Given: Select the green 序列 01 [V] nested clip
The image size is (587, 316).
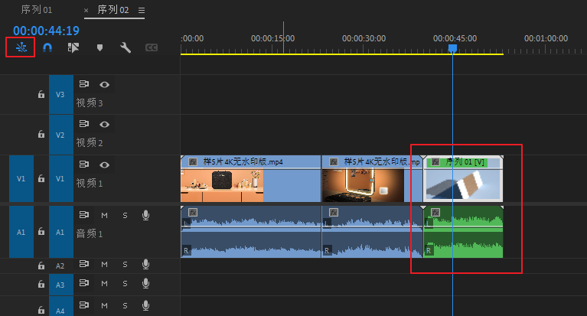Looking at the screenshot, I should pyautogui.click(x=463, y=184).
